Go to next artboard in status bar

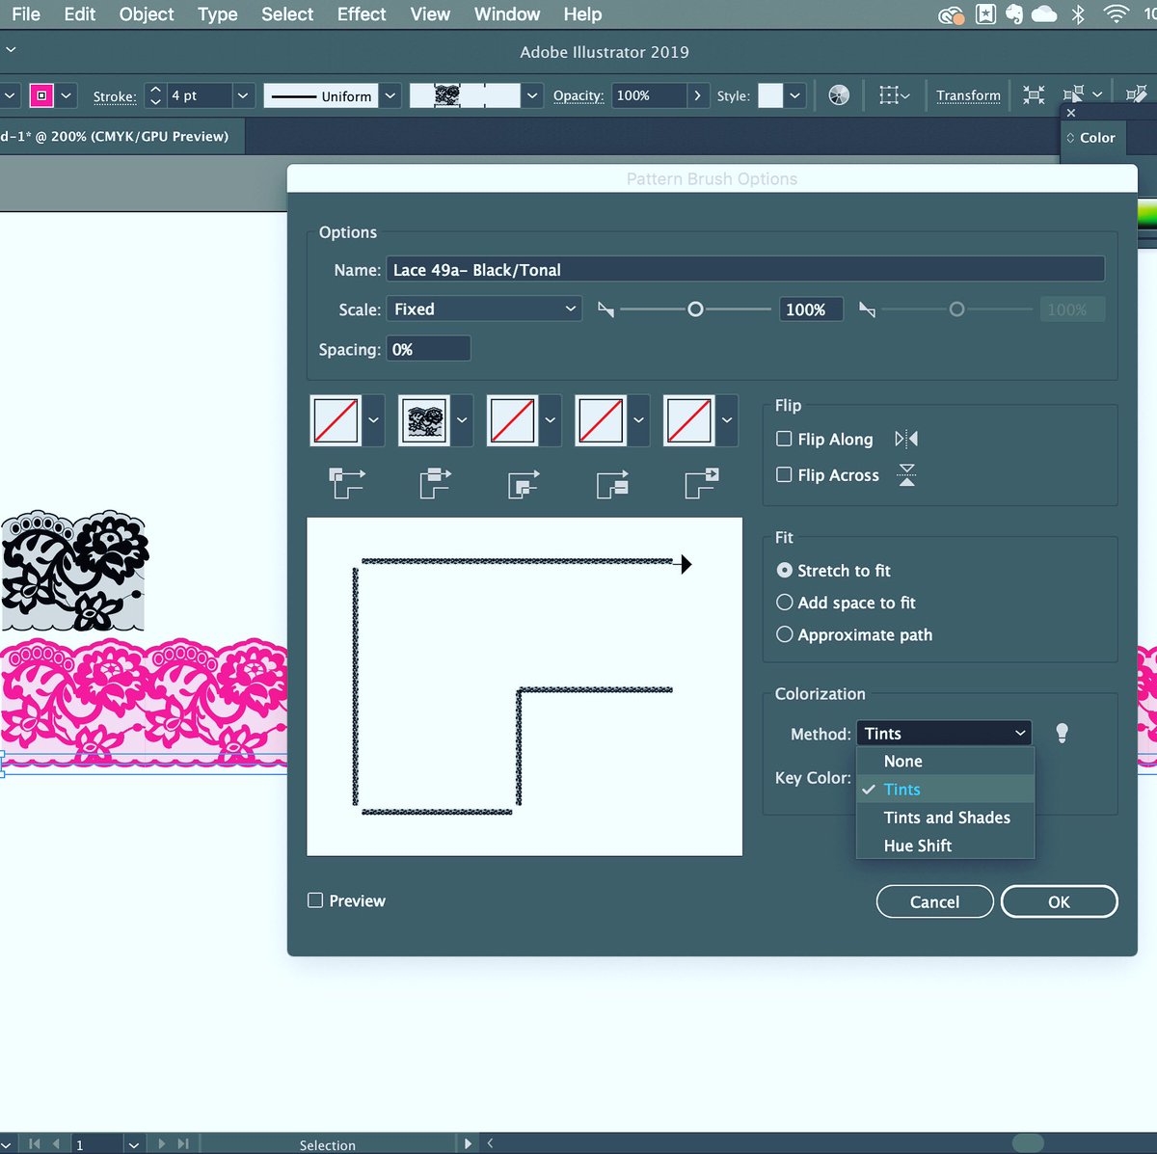click(161, 1144)
